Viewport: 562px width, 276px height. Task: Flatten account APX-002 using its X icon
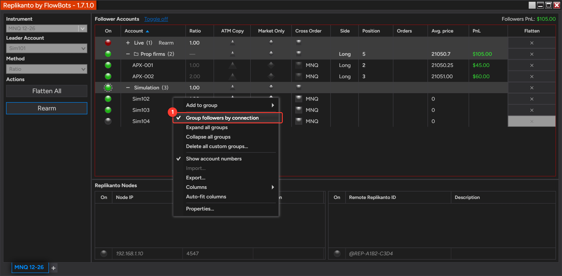pos(532,76)
